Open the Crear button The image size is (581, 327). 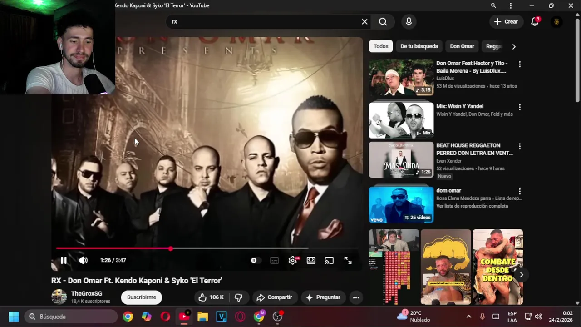506,21
